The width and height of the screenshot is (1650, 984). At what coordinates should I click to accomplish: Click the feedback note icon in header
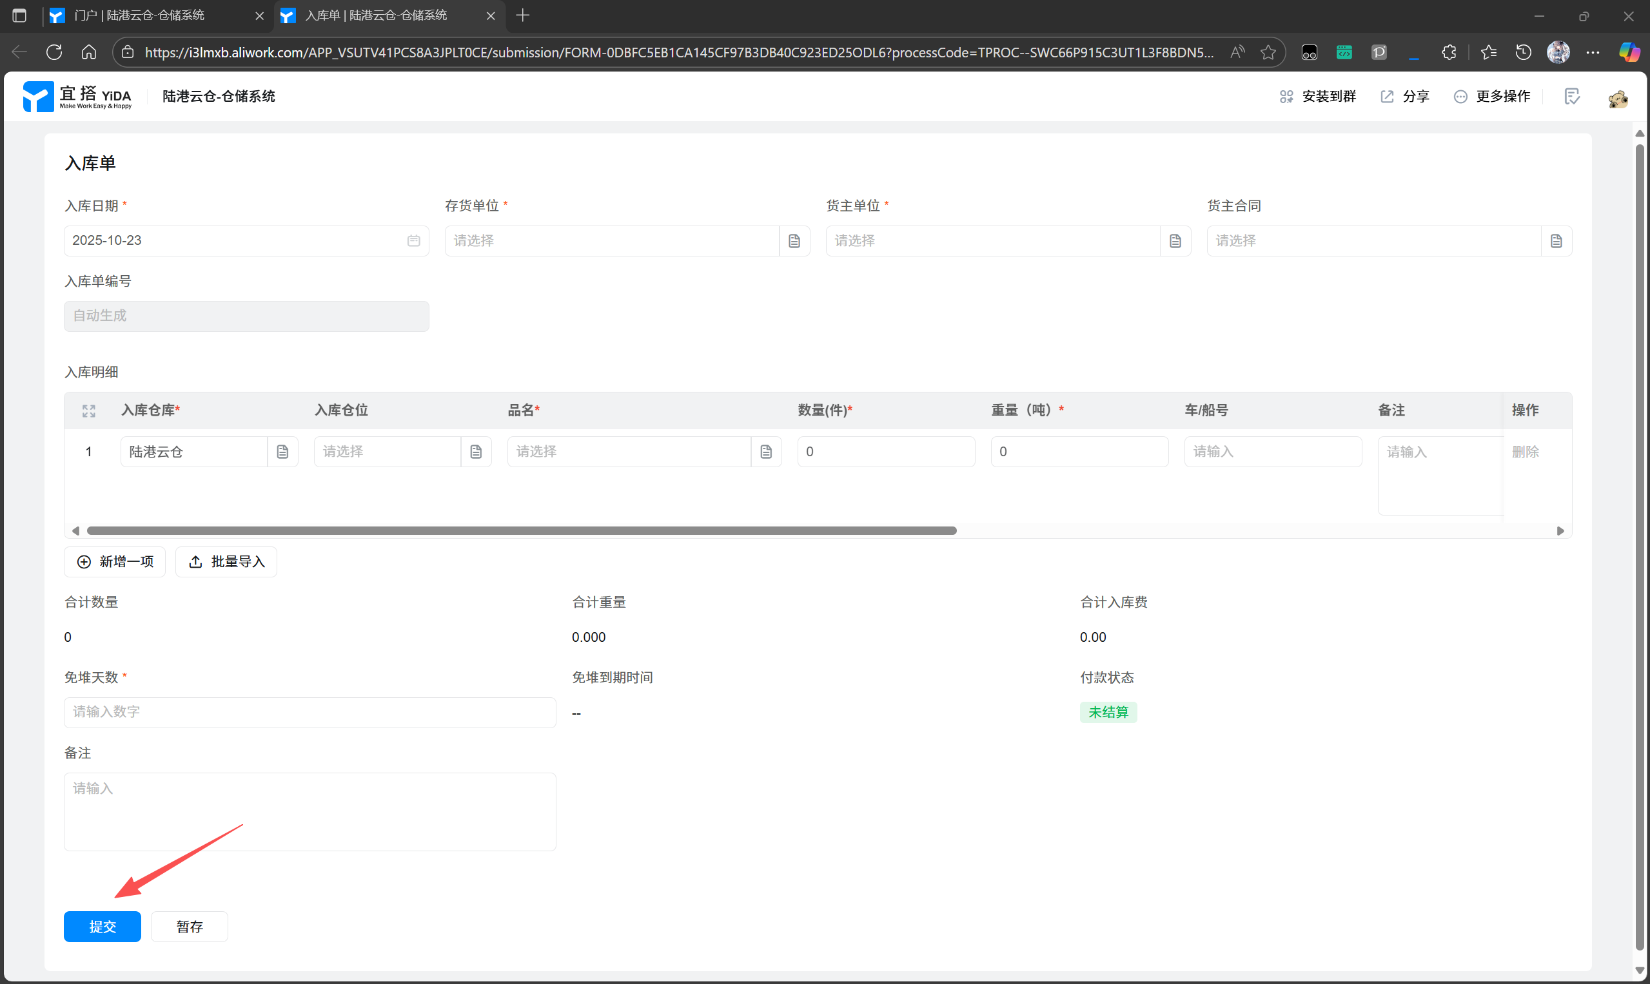pos(1571,97)
